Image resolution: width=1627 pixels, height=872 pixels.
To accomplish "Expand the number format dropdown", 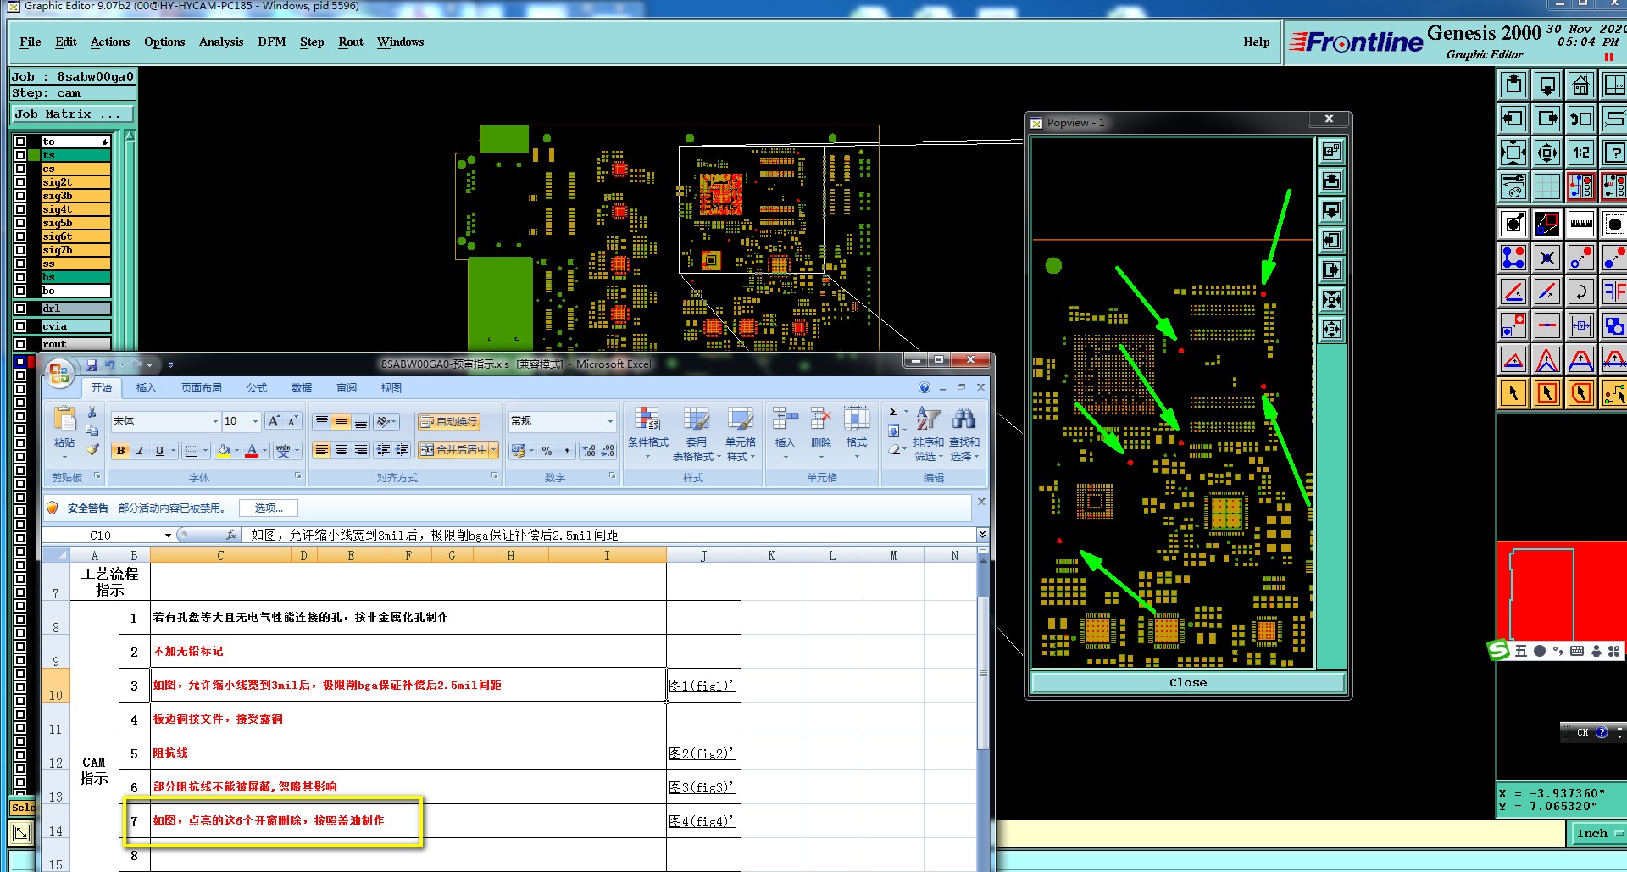I will pos(609,421).
